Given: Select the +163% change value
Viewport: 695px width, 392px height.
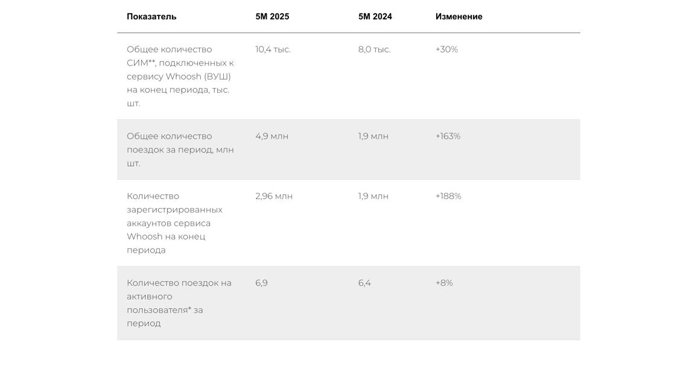Looking at the screenshot, I should tap(448, 136).
